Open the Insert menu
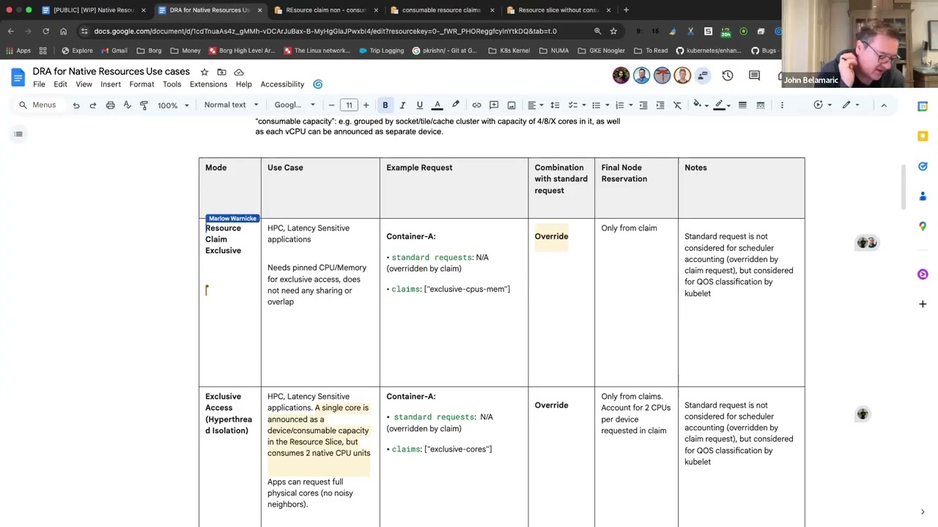This screenshot has height=527, width=938. tap(111, 84)
